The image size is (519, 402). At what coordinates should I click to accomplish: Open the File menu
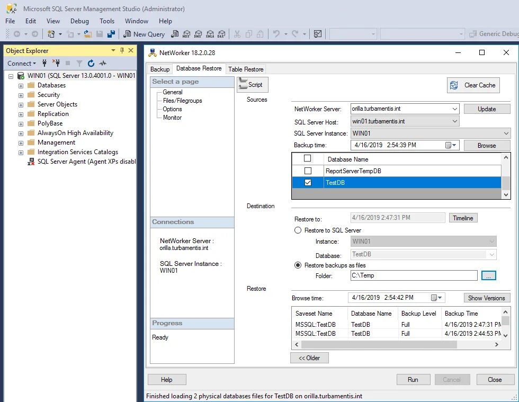click(10, 21)
